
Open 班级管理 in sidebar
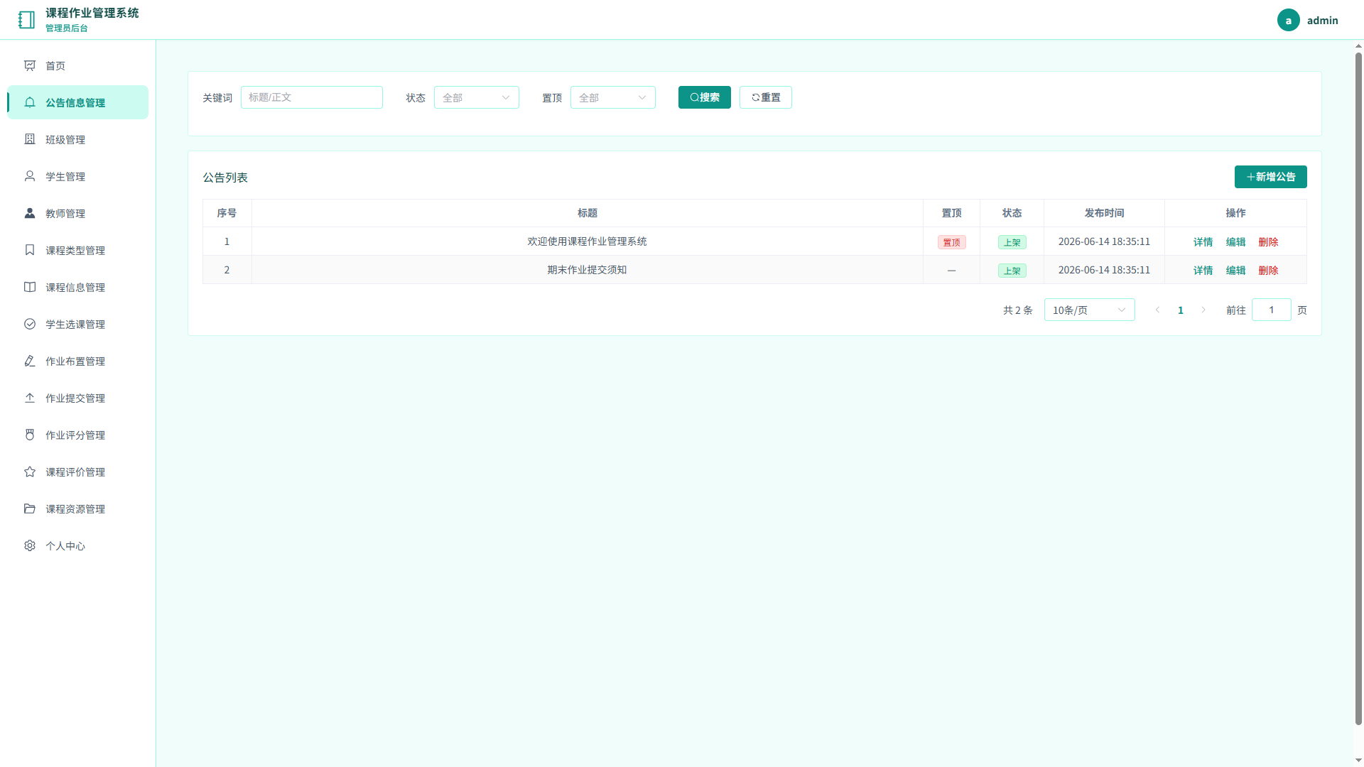(78, 139)
